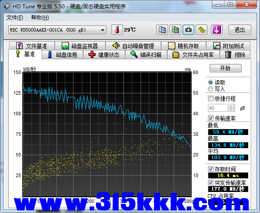Click the camera save screenshot icon

(188, 30)
